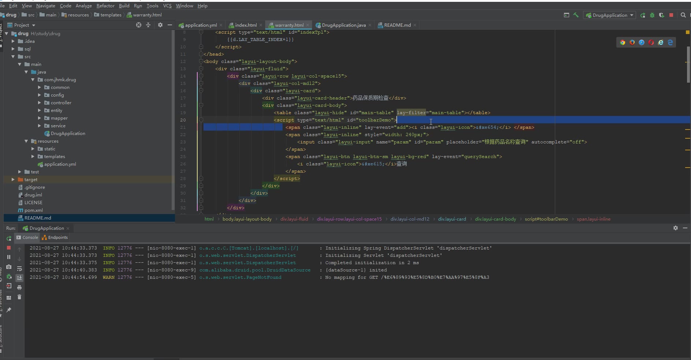This screenshot has height=360, width=691.
Task: Pin the Run tab with pin icon
Action: (9, 310)
